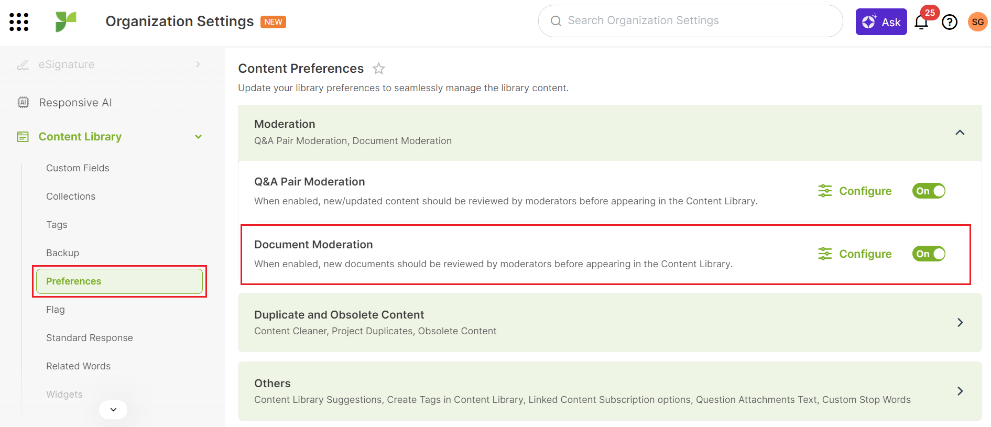Expand the eSignature sidebar chevron

coord(198,64)
